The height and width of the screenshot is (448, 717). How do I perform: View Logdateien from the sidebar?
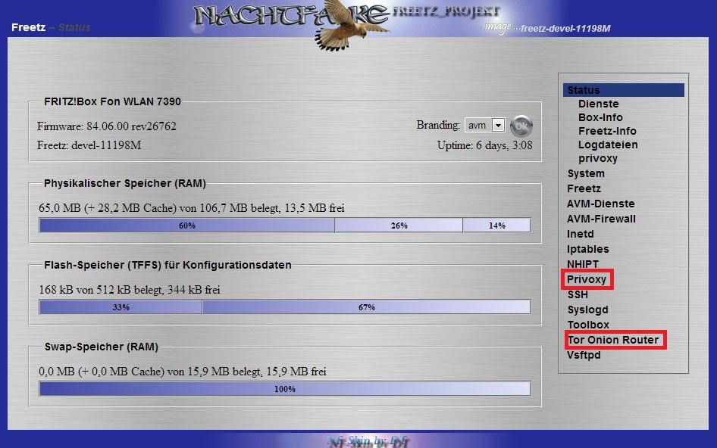pos(608,145)
